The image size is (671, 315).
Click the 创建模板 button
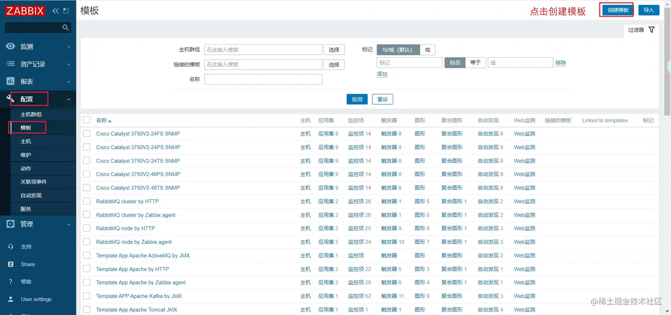618,10
